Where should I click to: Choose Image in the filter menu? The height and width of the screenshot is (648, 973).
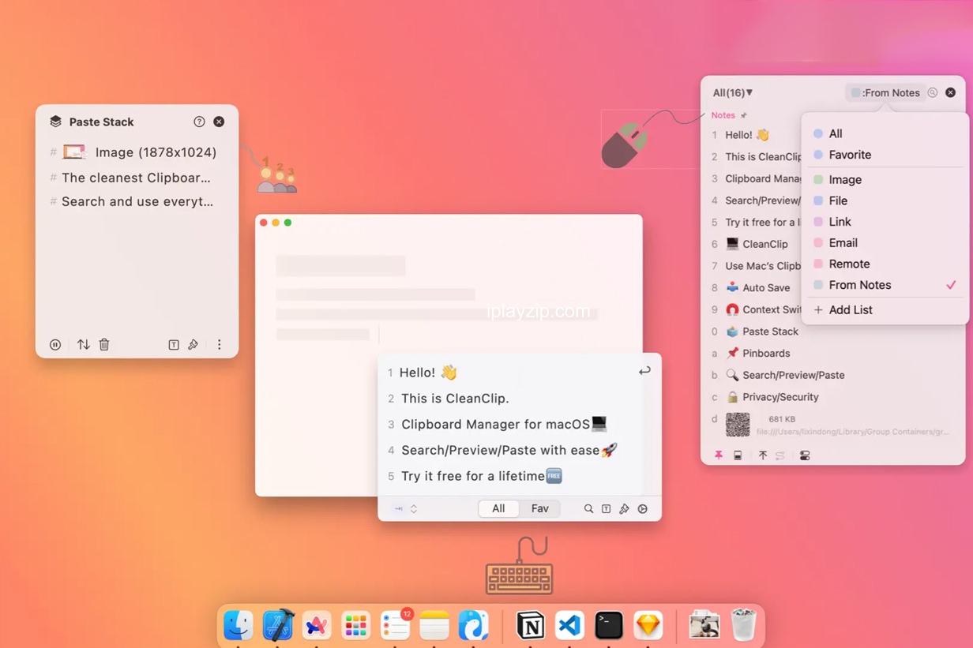coord(885,180)
